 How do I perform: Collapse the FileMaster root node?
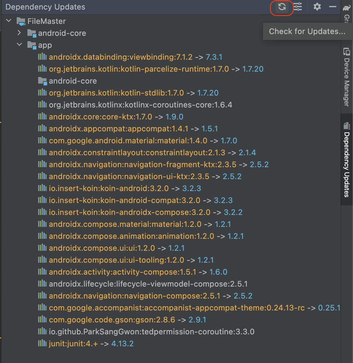pyautogui.click(x=9, y=21)
